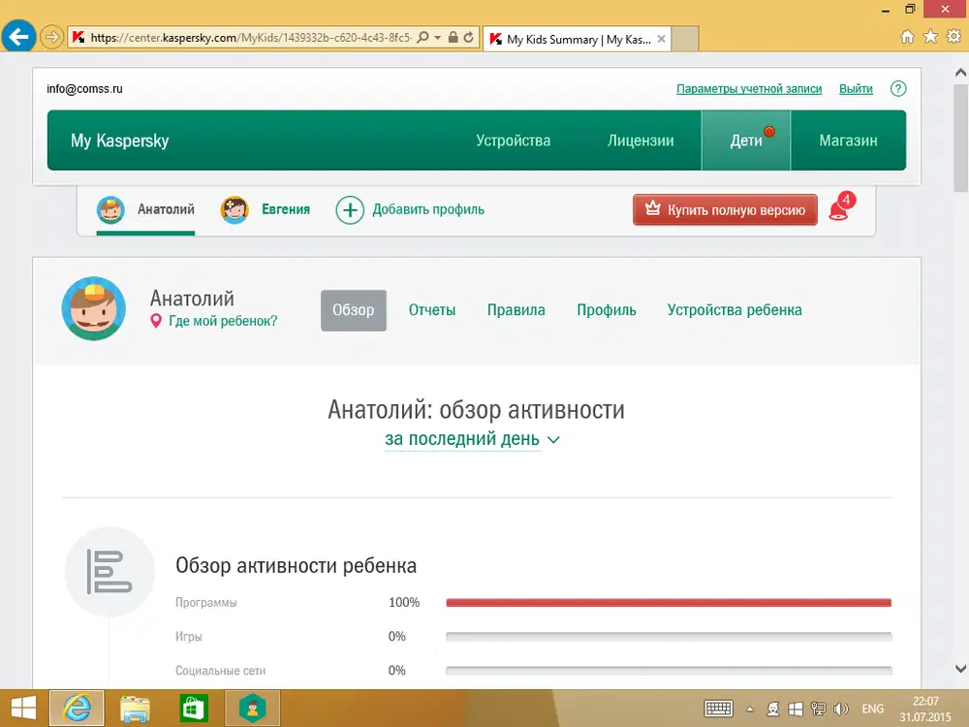Open Параметры учетной записи link

(x=749, y=89)
